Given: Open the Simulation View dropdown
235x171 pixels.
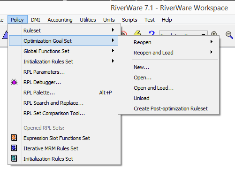Looking at the screenshot, I should pyautogui.click(x=183, y=33).
